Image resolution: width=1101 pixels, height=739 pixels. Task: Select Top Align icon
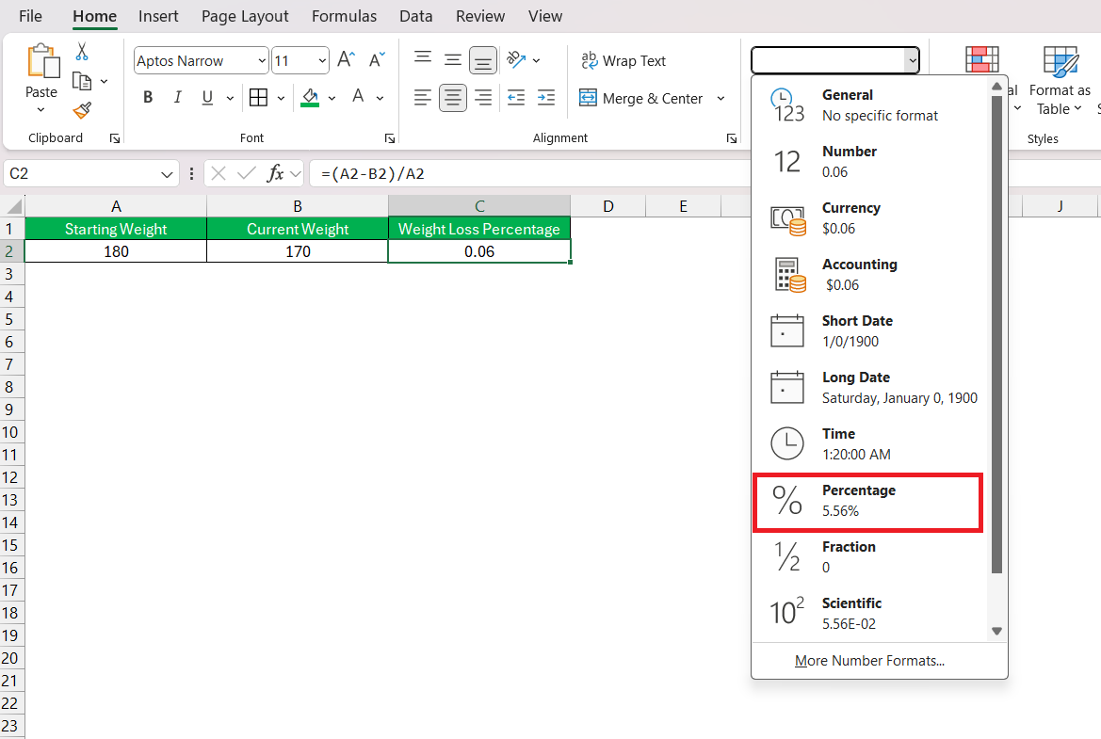(x=423, y=58)
